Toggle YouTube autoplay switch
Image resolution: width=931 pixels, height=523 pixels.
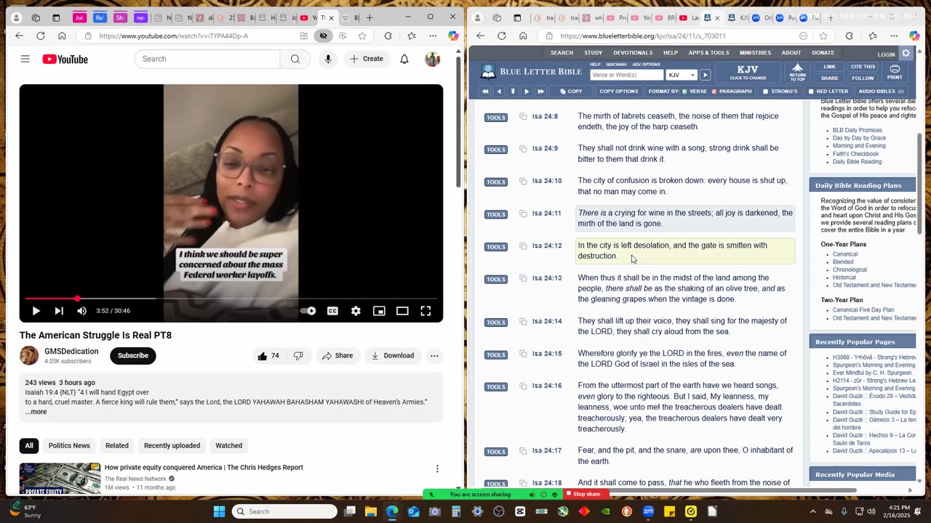(309, 311)
